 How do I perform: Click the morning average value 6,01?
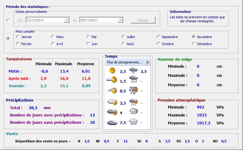coord(86,71)
